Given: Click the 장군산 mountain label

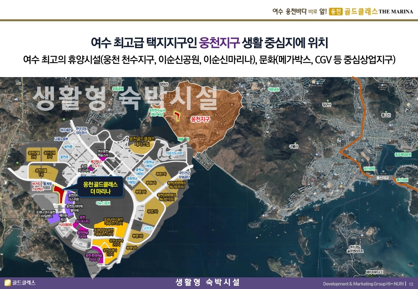Looking at the screenshot, I should point(326,105).
